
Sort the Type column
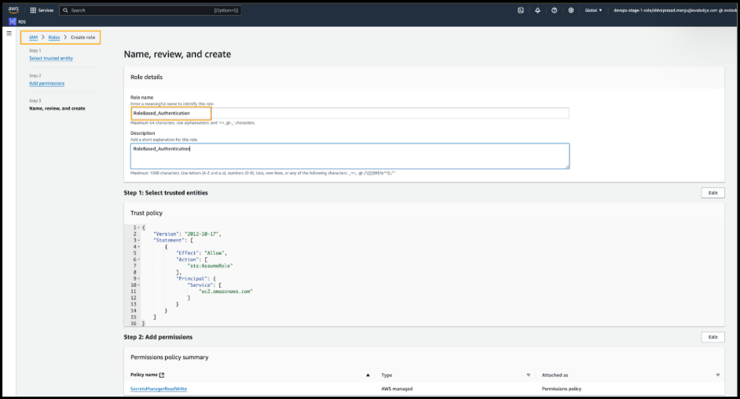pos(528,375)
